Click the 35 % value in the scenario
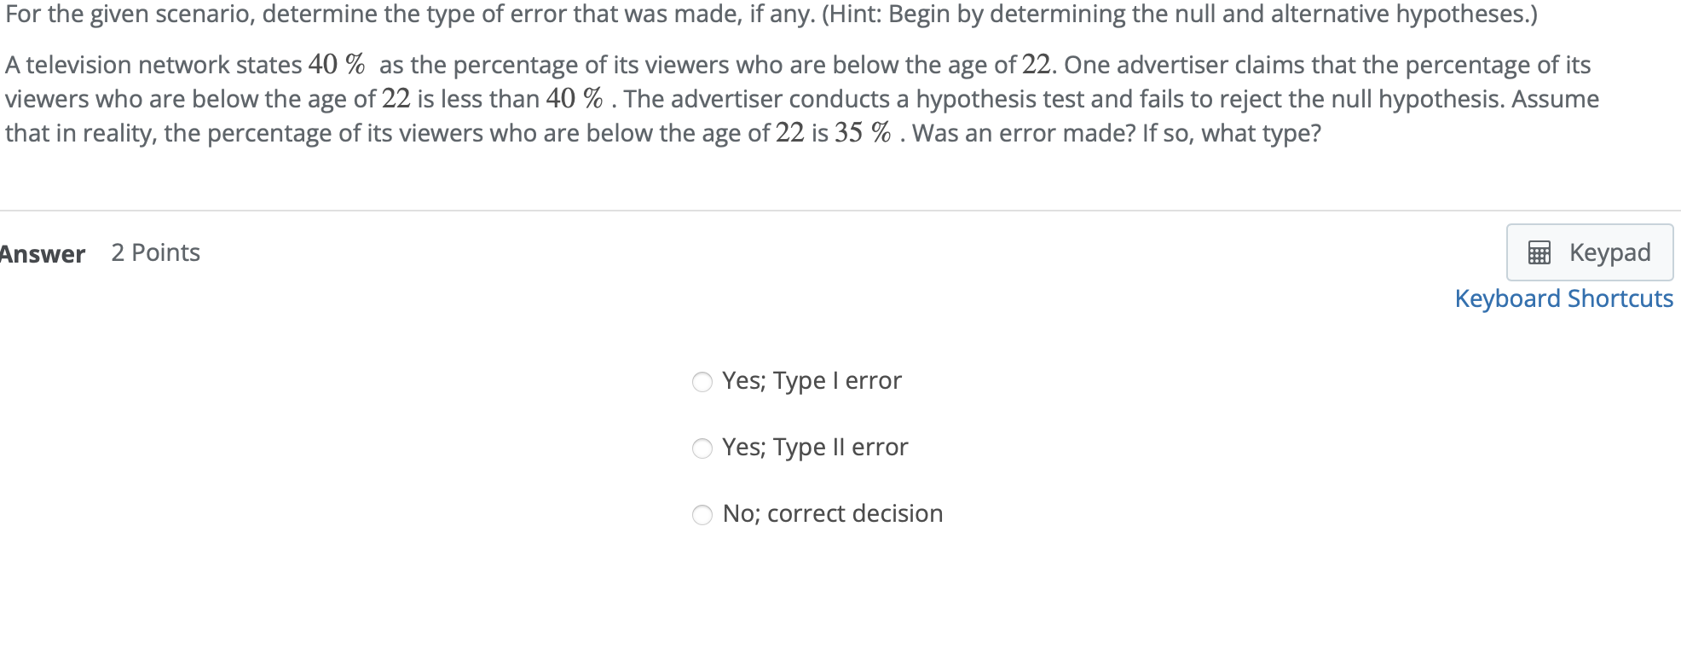Viewport: 1681px width, 648px height. coord(861,133)
